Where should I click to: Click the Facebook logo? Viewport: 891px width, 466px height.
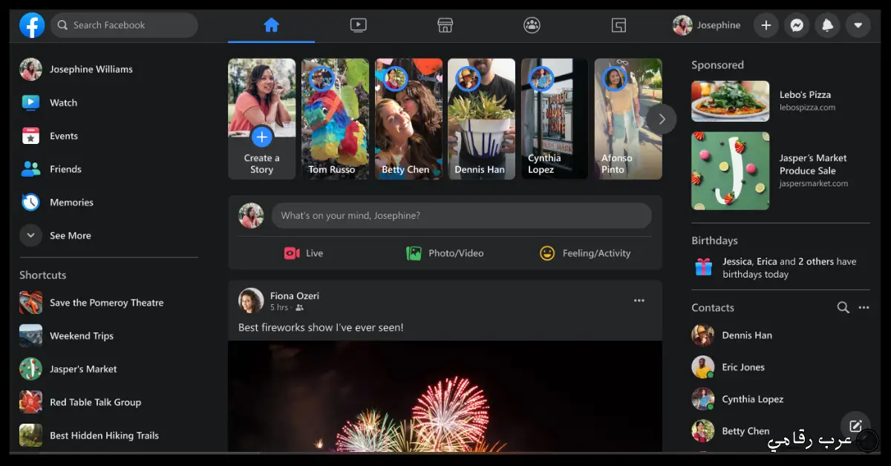tap(32, 25)
